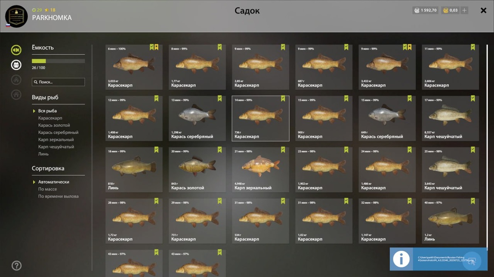Add gold coins with plus button
The height and width of the screenshot is (277, 494).
pyautogui.click(x=464, y=10)
